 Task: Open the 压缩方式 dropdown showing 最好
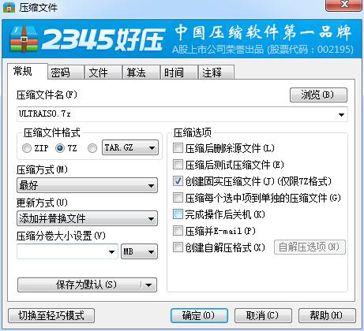pyautogui.click(x=87, y=185)
